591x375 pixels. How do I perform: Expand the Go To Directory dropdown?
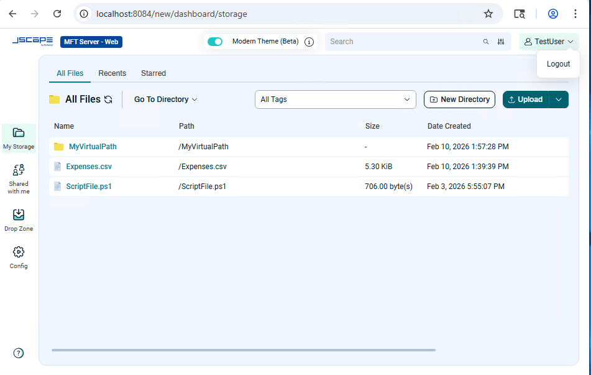pyautogui.click(x=166, y=100)
